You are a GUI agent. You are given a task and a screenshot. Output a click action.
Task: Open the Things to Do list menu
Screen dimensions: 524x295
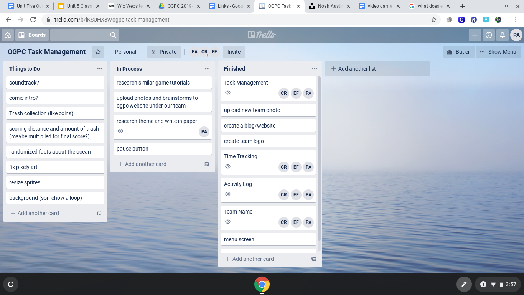pos(100,69)
